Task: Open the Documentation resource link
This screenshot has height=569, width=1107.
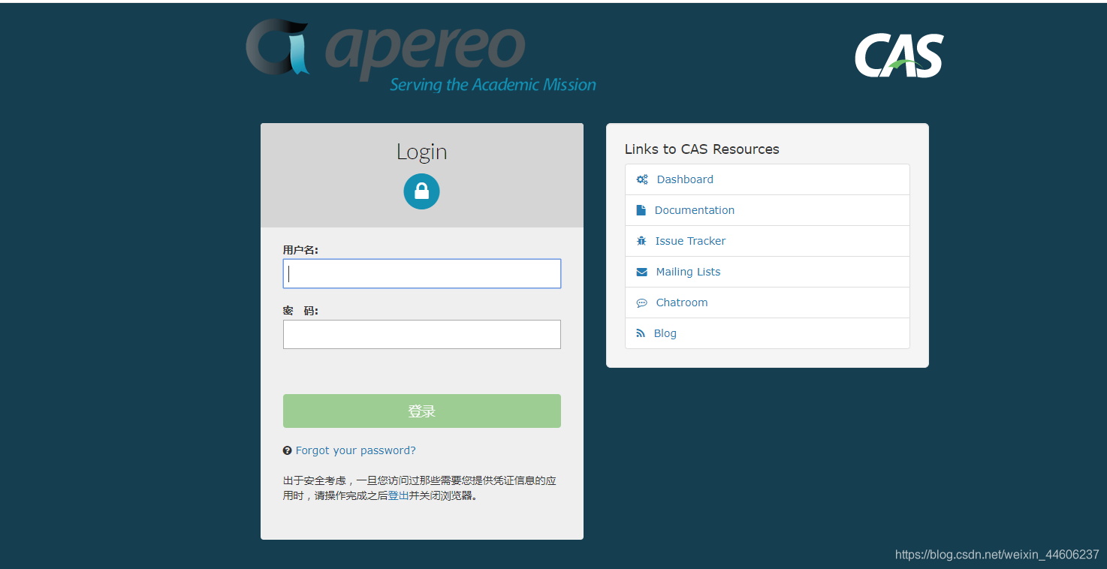Action: (694, 210)
